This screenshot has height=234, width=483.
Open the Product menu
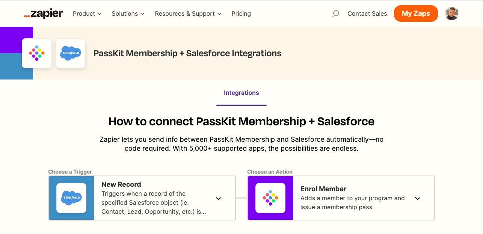[x=87, y=13]
